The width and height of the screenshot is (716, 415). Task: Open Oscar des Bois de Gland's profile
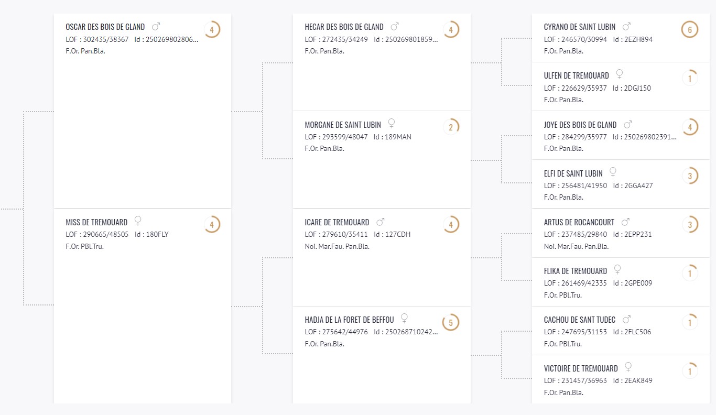click(x=105, y=27)
